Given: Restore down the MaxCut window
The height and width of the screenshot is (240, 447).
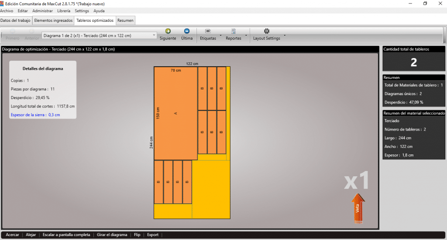Looking at the screenshot, I should click(425, 3).
